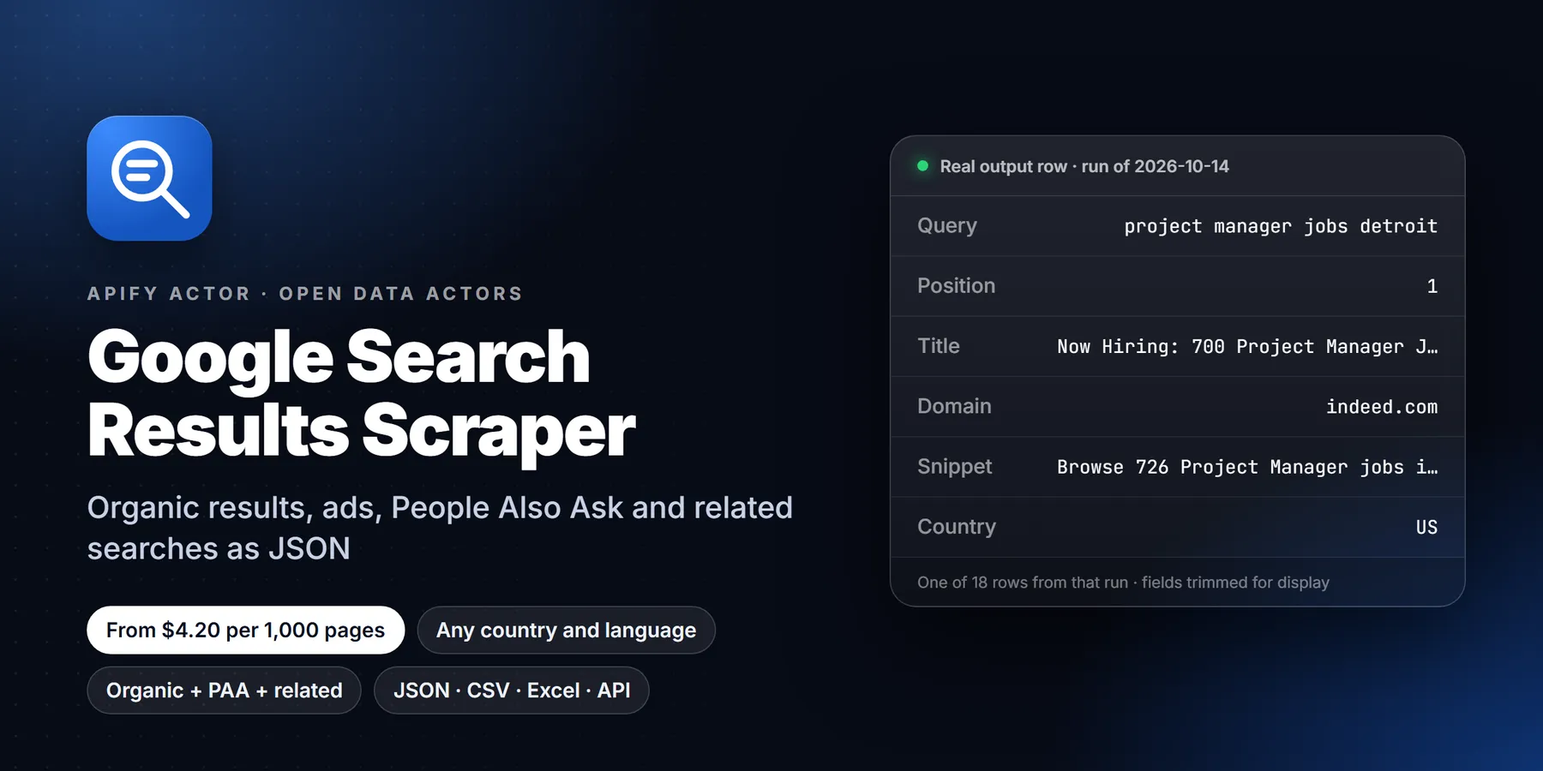This screenshot has width=1543, height=771.
Task: Click the subtitle starting "Organic results, ads"
Action: tap(440, 528)
